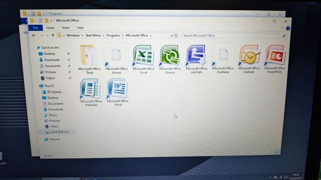Image resolution: width=321 pixels, height=180 pixels.
Task: Launch the Microsoft Office Groove shortcut
Action: pos(170,59)
